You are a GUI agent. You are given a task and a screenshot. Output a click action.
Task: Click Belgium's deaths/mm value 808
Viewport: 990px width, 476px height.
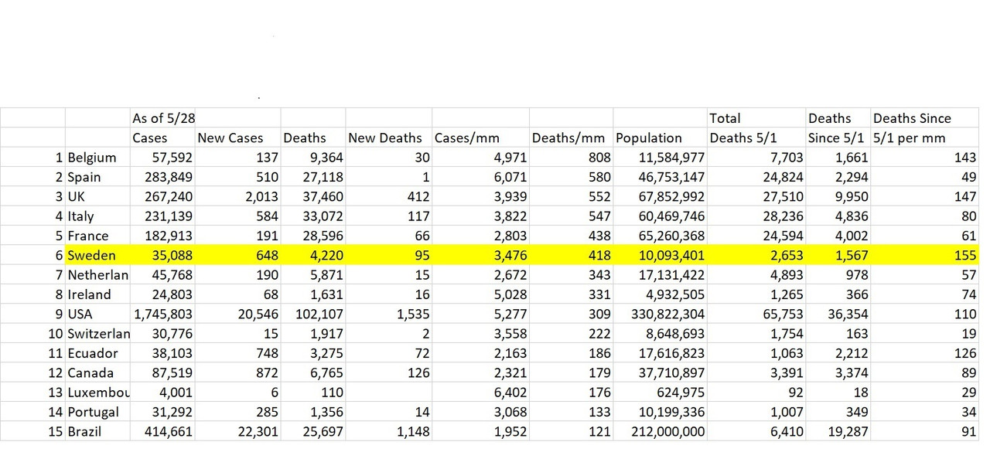[x=571, y=158]
